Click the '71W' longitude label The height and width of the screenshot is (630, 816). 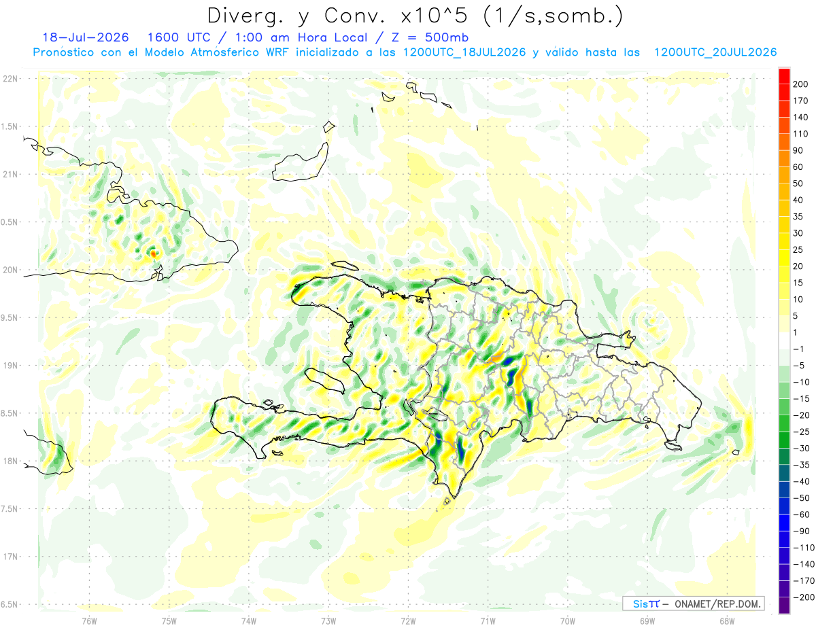click(x=488, y=620)
